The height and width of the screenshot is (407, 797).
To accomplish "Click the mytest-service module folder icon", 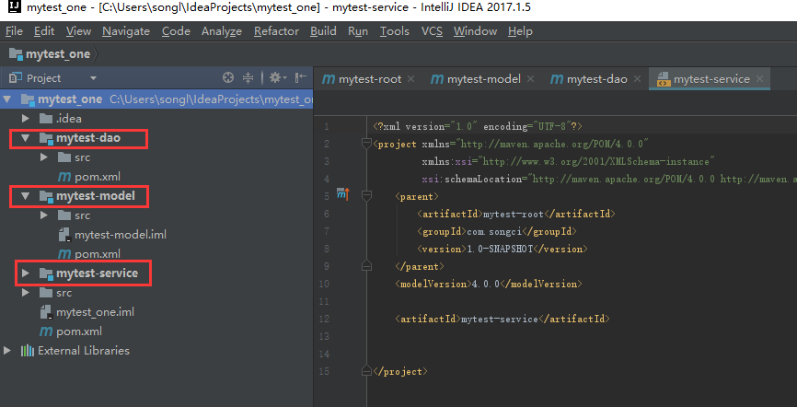I will point(46,273).
